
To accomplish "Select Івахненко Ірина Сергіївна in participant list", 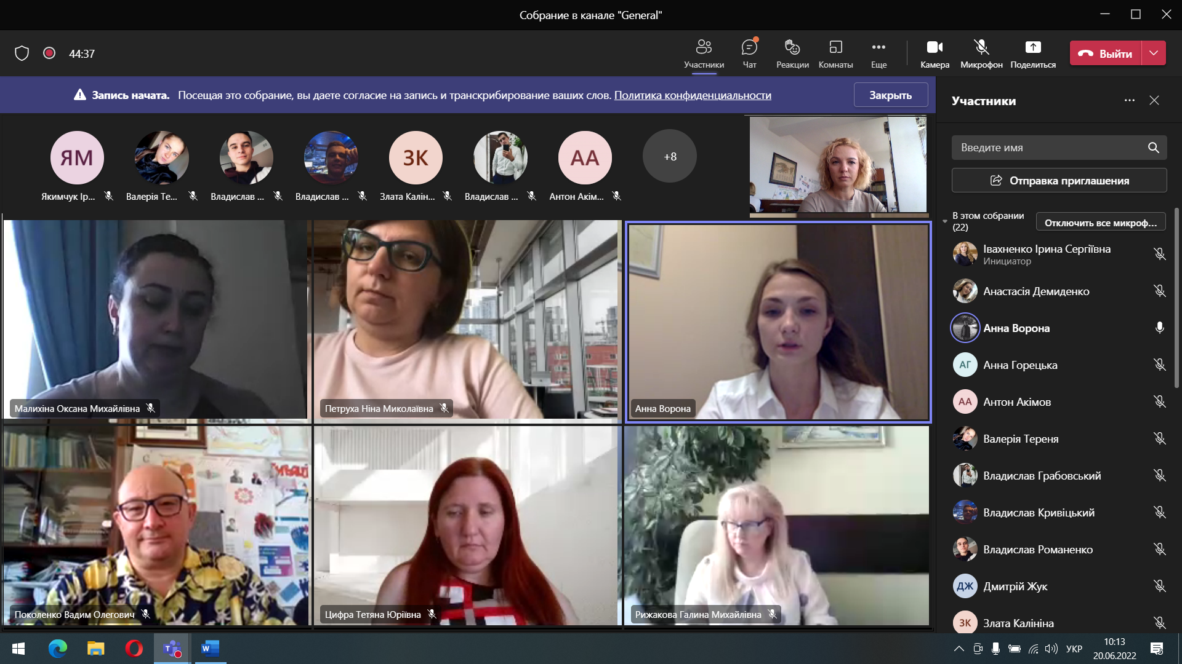I will pos(1059,254).
